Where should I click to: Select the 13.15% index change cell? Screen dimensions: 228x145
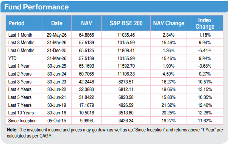click(205, 89)
